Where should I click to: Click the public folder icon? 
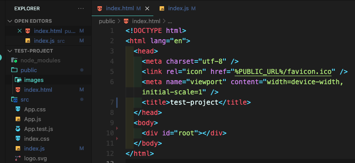tap(14, 70)
